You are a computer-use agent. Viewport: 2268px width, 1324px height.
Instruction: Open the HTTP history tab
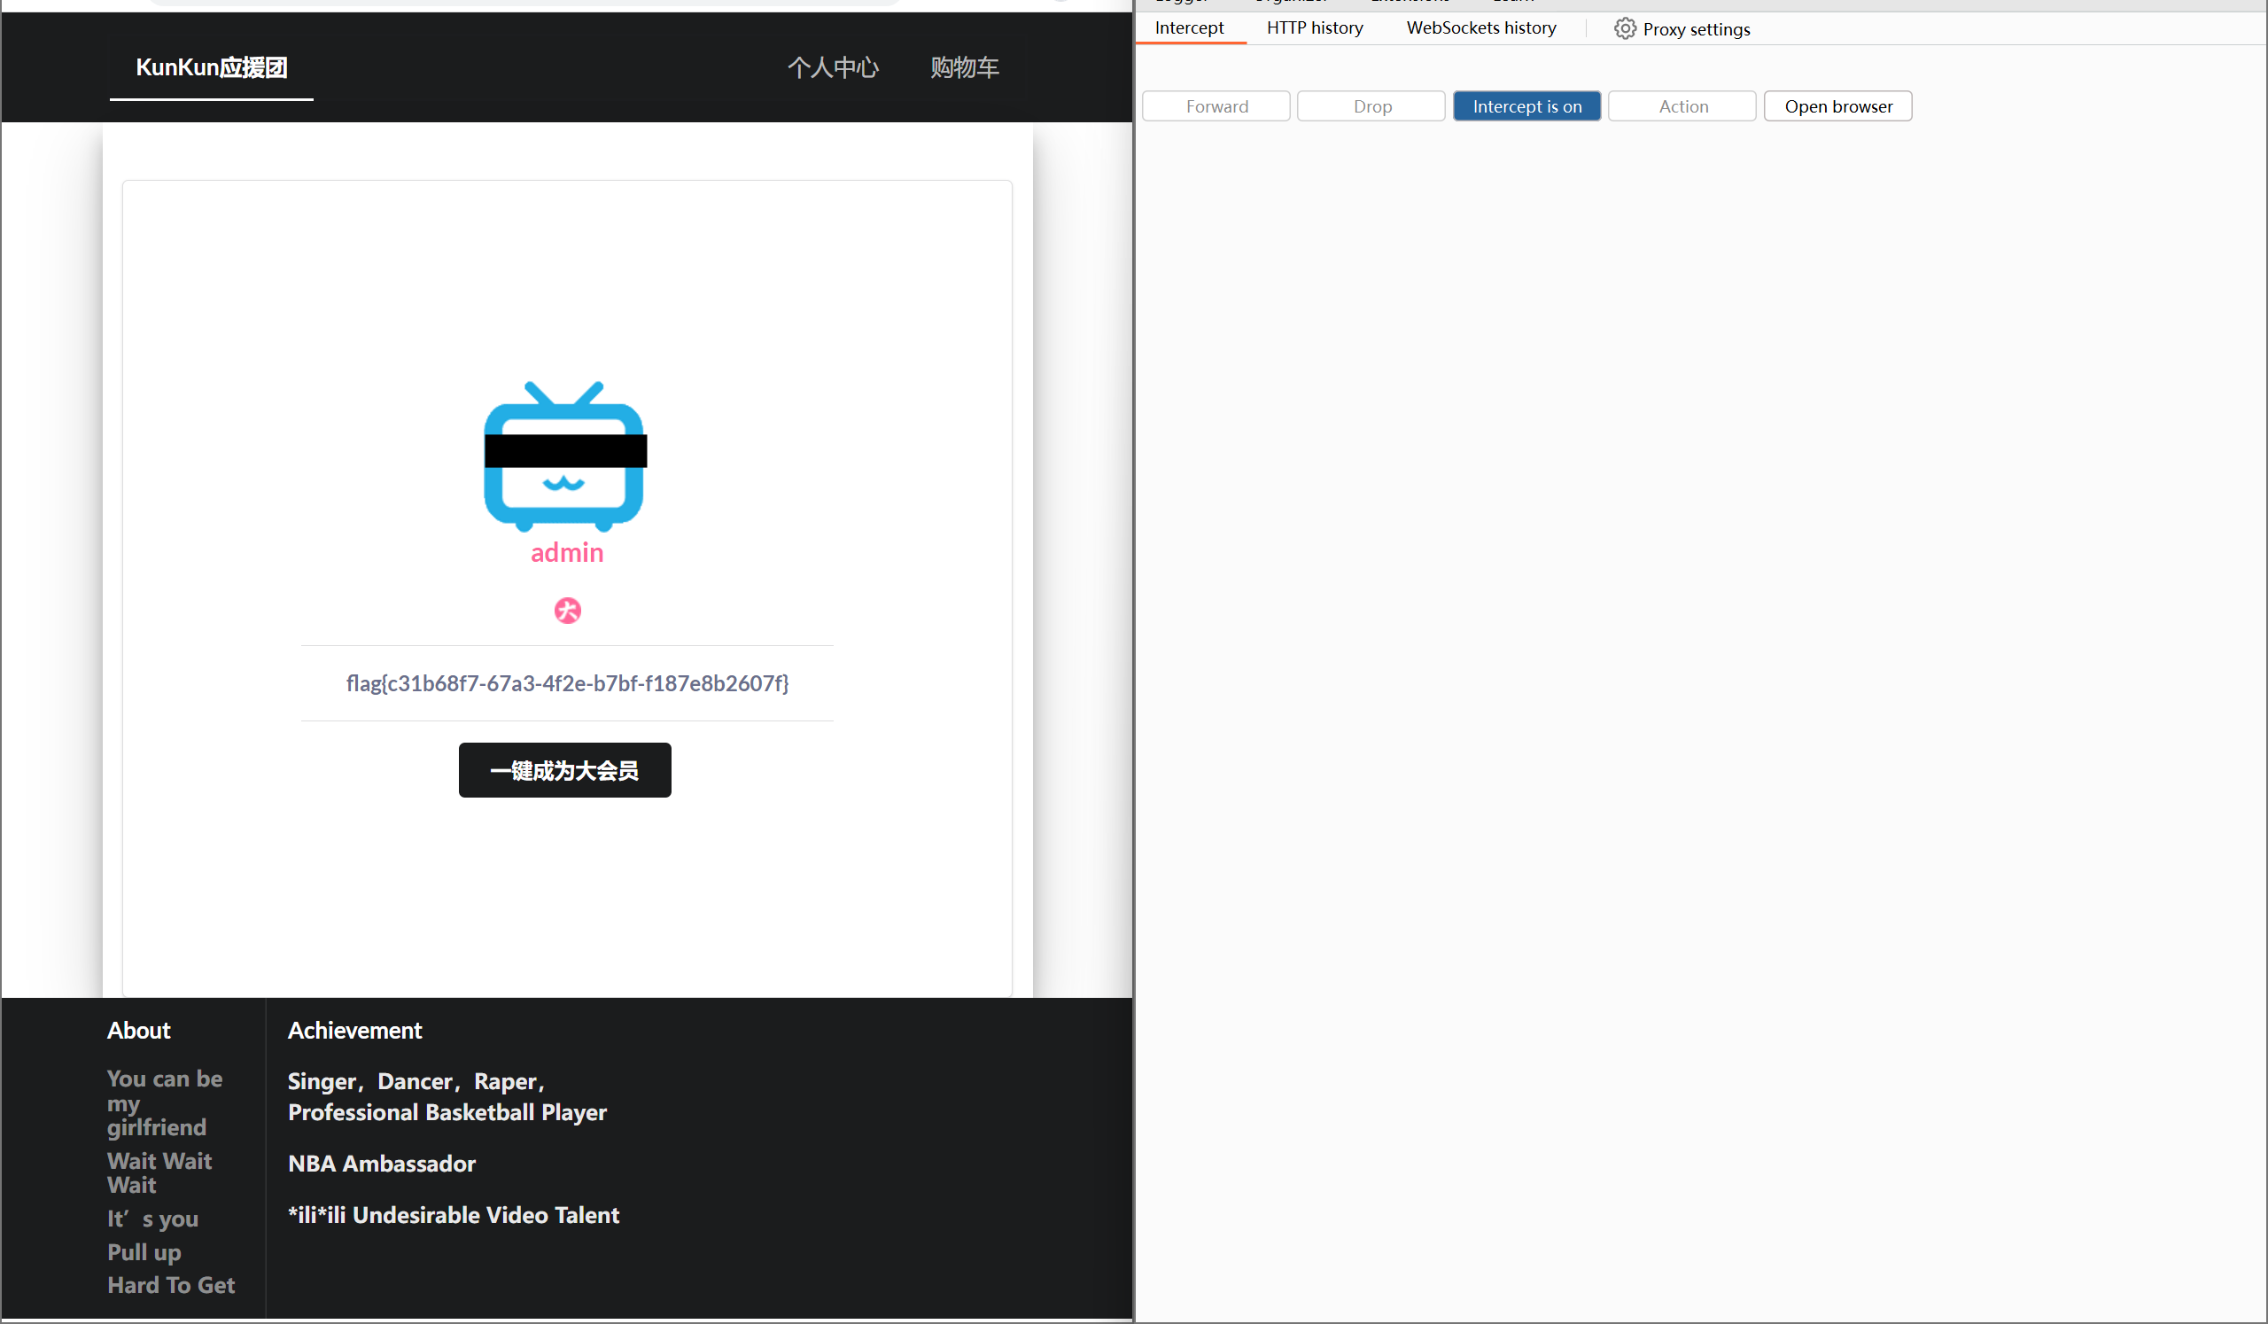[1314, 27]
